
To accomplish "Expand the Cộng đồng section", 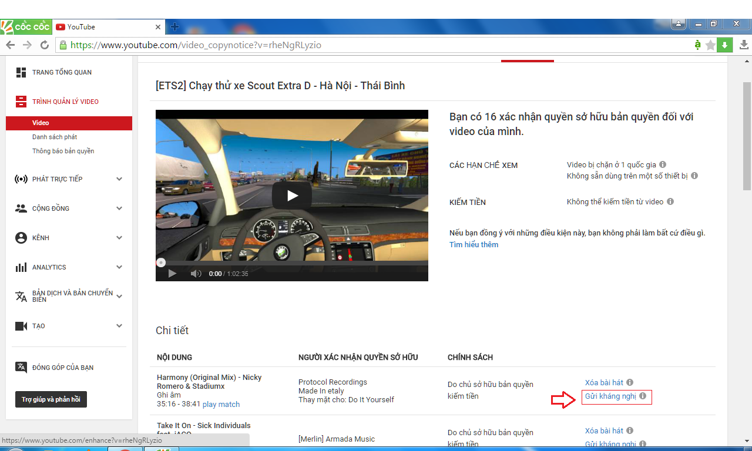I will point(119,208).
